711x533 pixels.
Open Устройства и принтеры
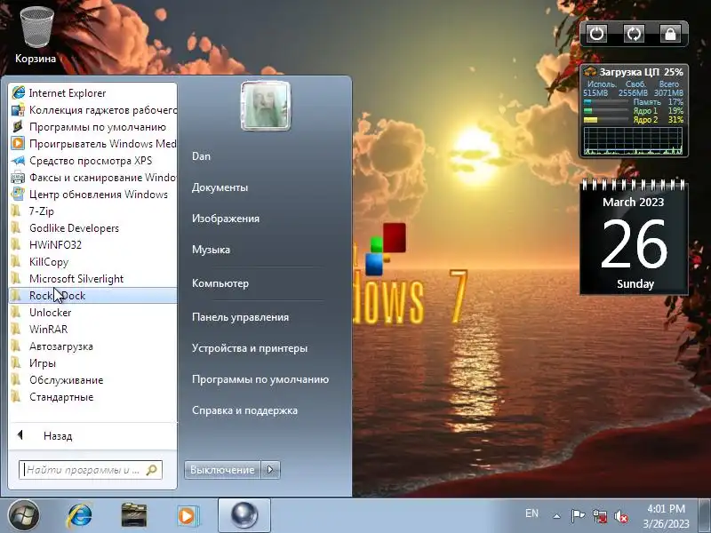(250, 348)
